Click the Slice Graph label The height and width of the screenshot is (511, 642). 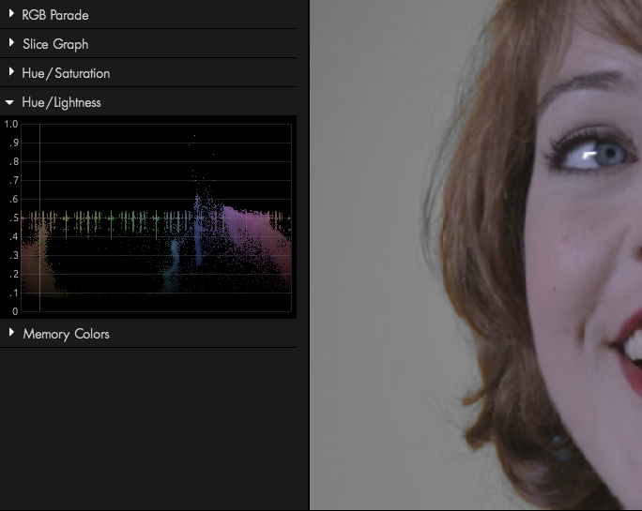(55, 44)
